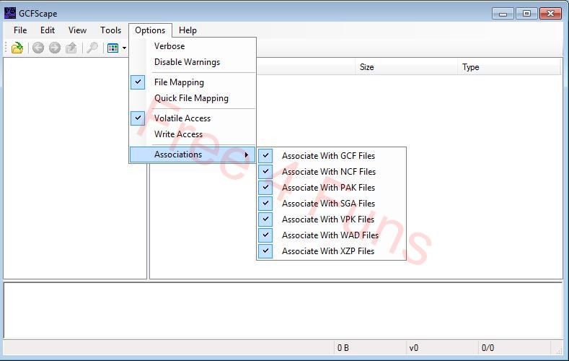Open the Views dropdown arrow in toolbar

click(x=124, y=48)
